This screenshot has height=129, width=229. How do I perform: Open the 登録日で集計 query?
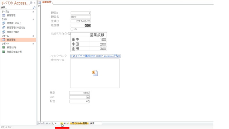point(13,32)
